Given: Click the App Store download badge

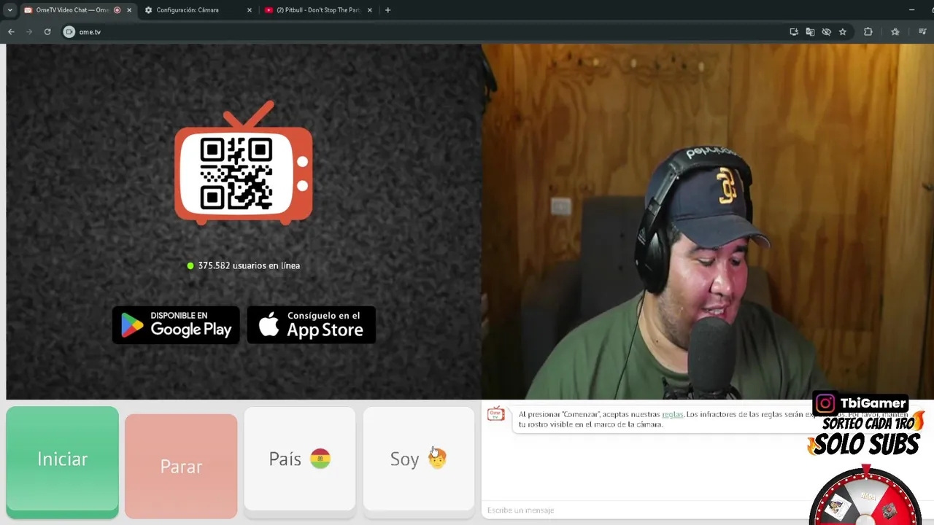Looking at the screenshot, I should click(x=312, y=324).
